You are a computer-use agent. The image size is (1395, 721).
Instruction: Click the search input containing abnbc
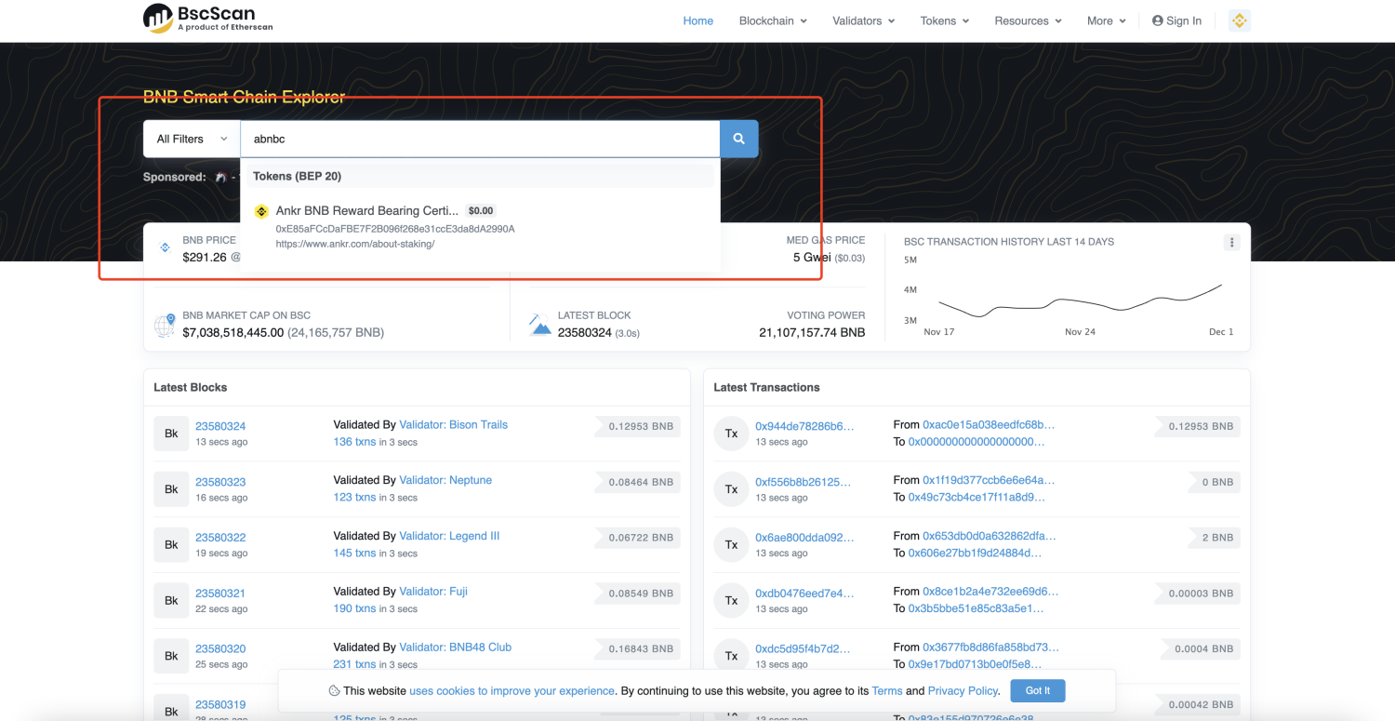click(x=480, y=139)
